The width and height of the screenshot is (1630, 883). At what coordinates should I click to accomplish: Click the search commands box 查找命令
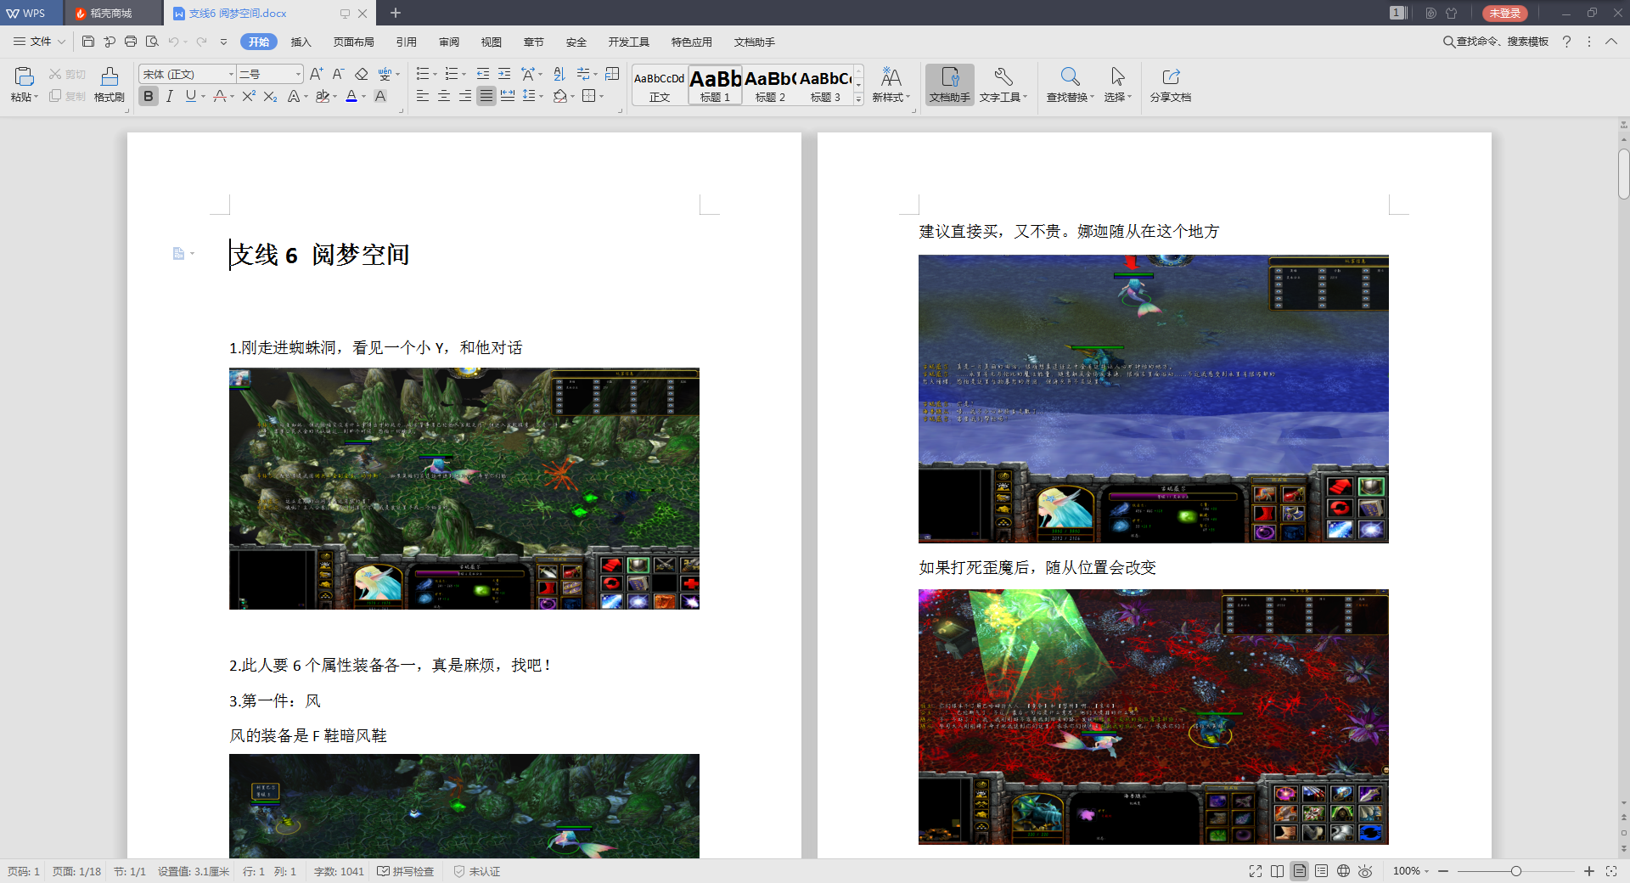1496,42
